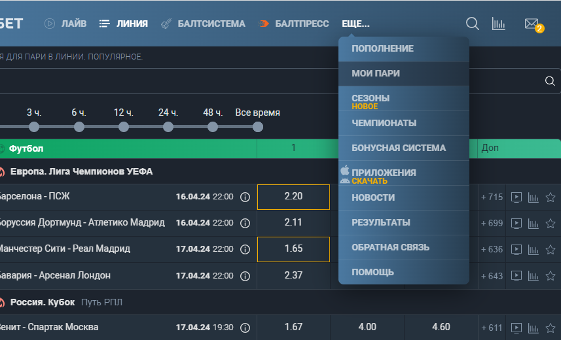This screenshot has height=340, width=561.
Task: Set time filter slider to 6 ч.
Action: 79,127
